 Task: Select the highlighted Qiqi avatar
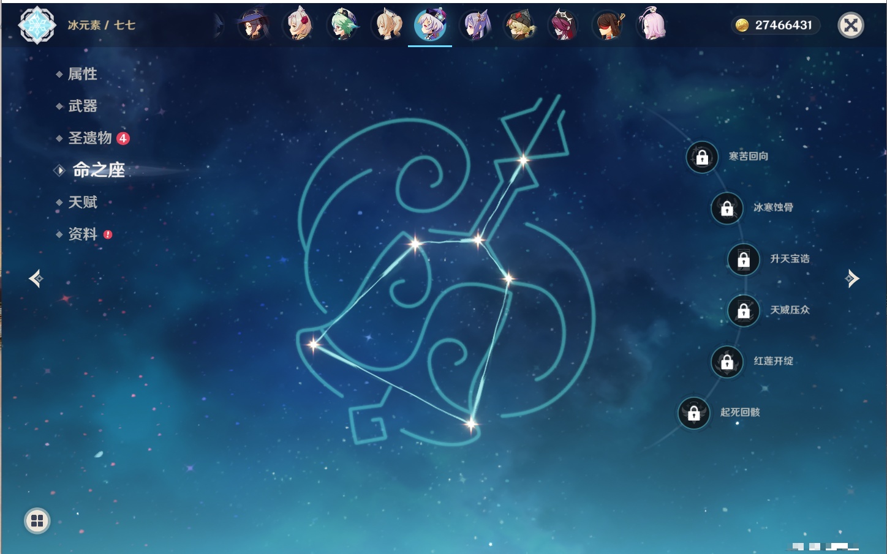tap(431, 25)
